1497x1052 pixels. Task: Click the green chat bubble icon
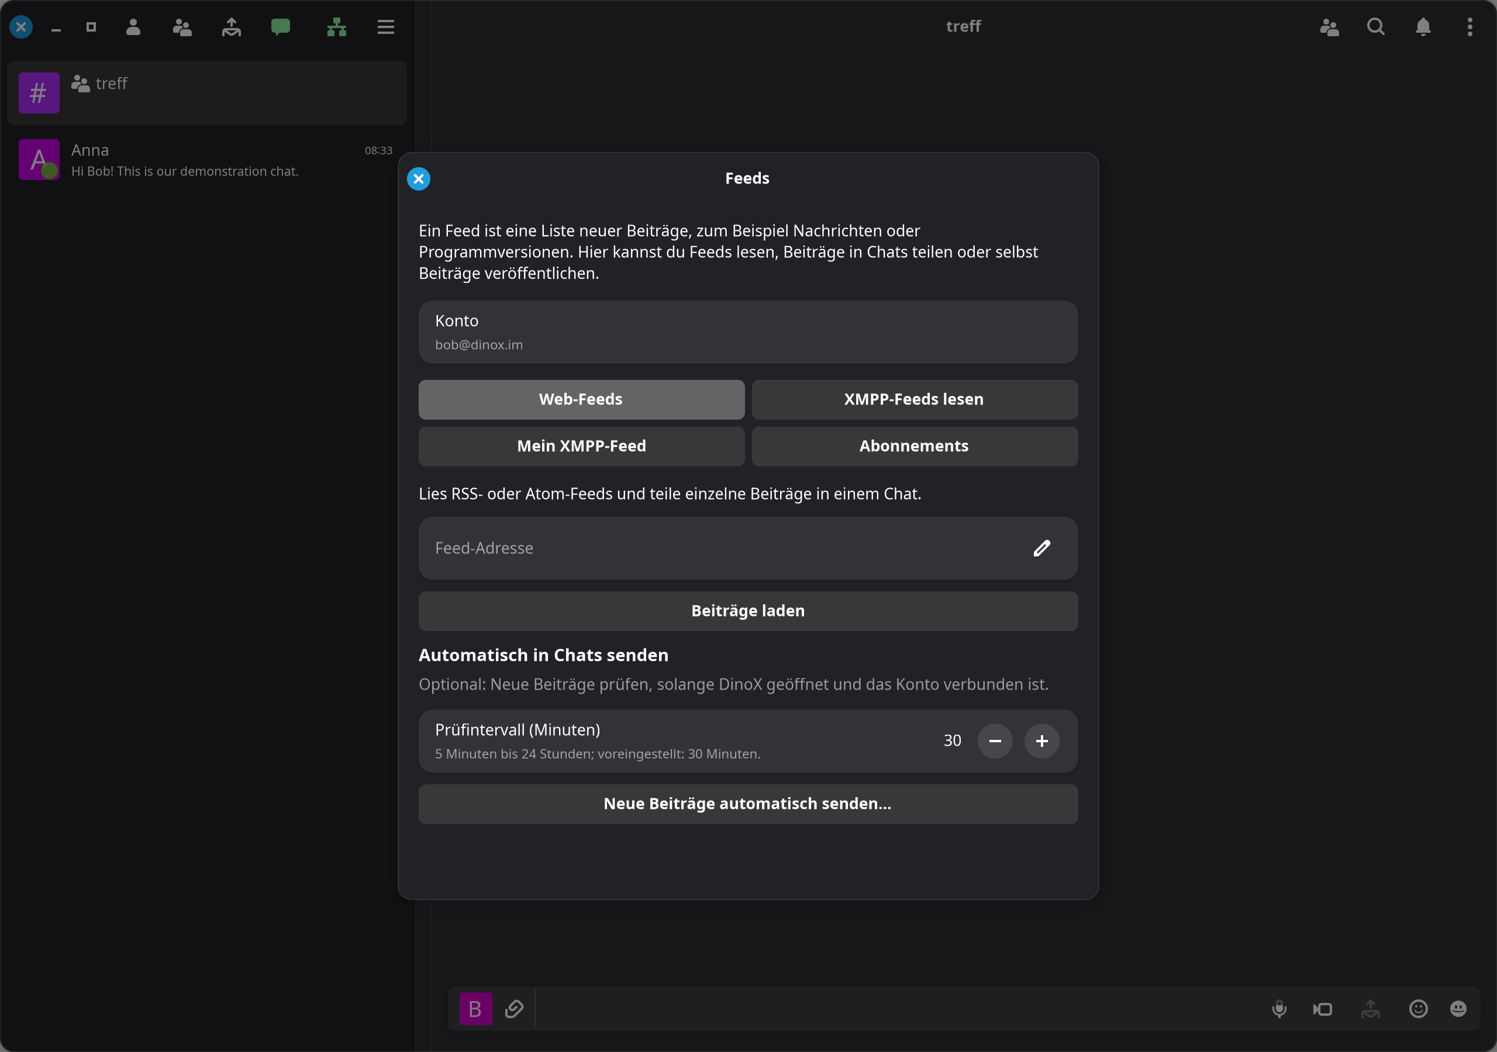(280, 27)
